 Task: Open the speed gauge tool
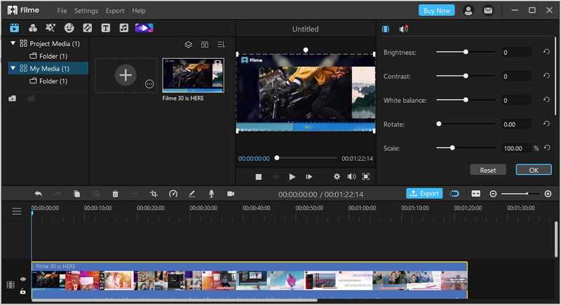click(173, 194)
